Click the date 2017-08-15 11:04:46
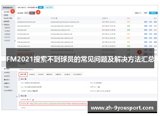 [x=108, y=34]
